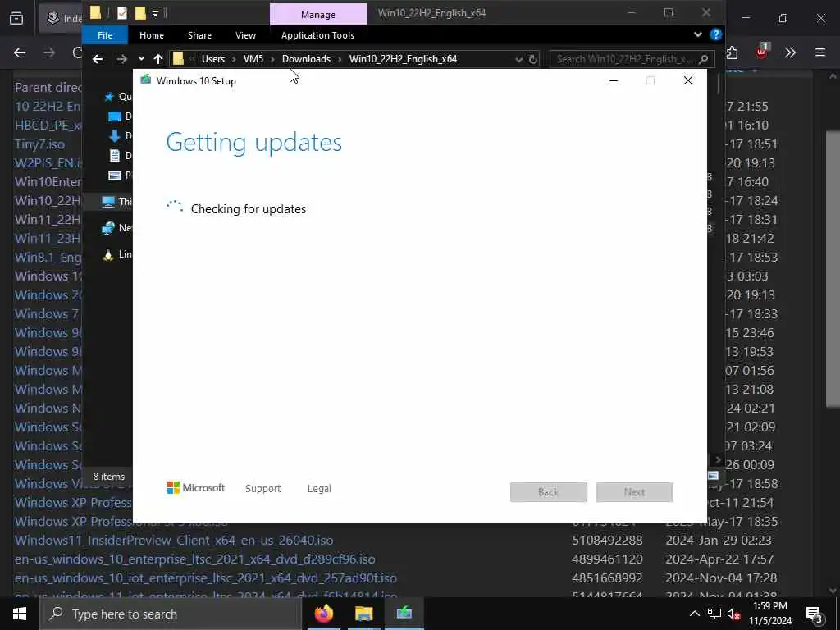Switch to the Home ribbon tab
Viewport: 840px width, 630px height.
pos(152,35)
